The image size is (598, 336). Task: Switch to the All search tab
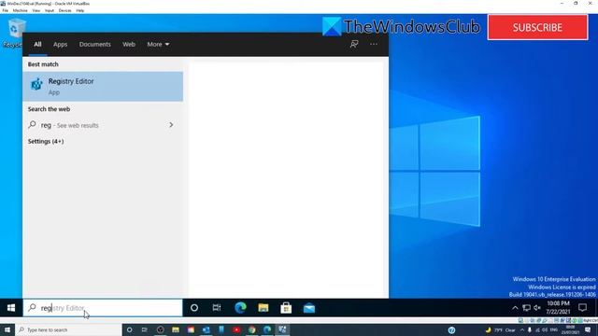click(37, 44)
